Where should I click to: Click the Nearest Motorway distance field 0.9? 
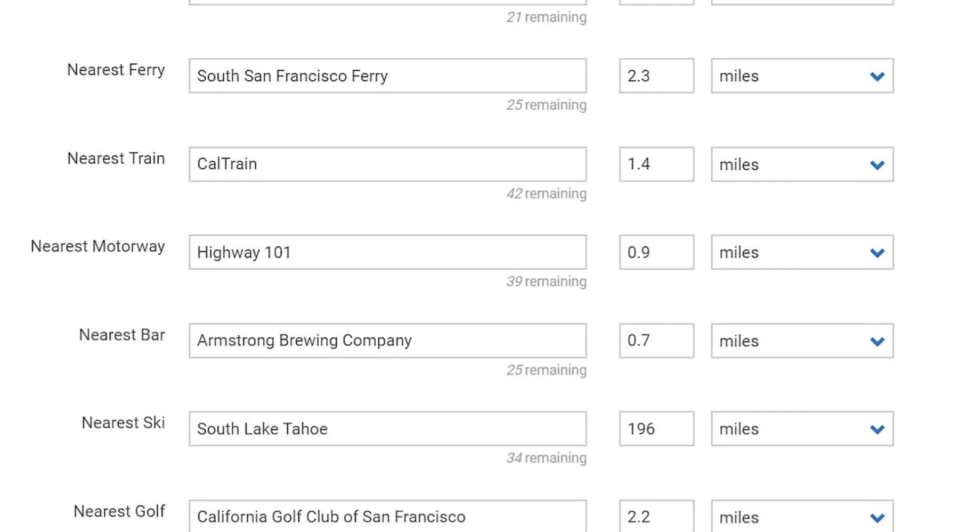[656, 252]
